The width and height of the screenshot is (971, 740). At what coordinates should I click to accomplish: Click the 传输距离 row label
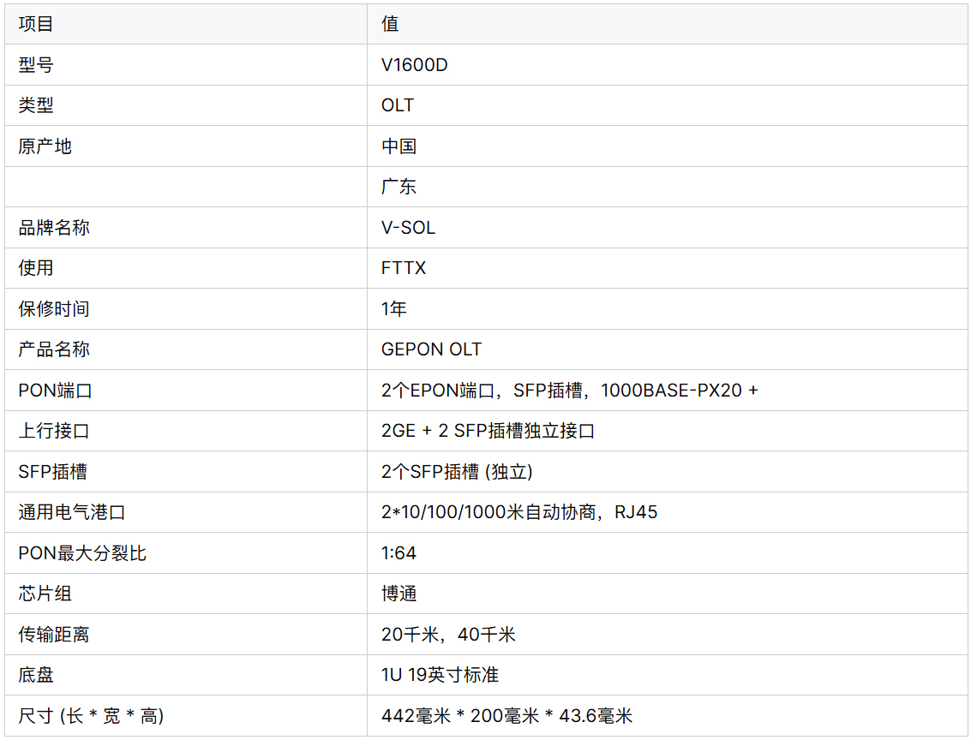tap(54, 635)
